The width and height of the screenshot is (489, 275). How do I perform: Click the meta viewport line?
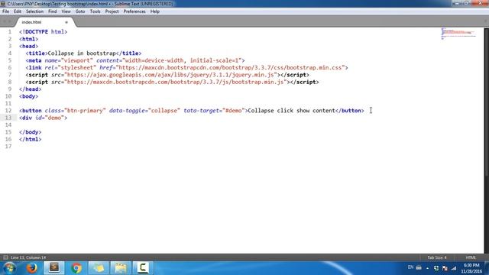[135, 60]
